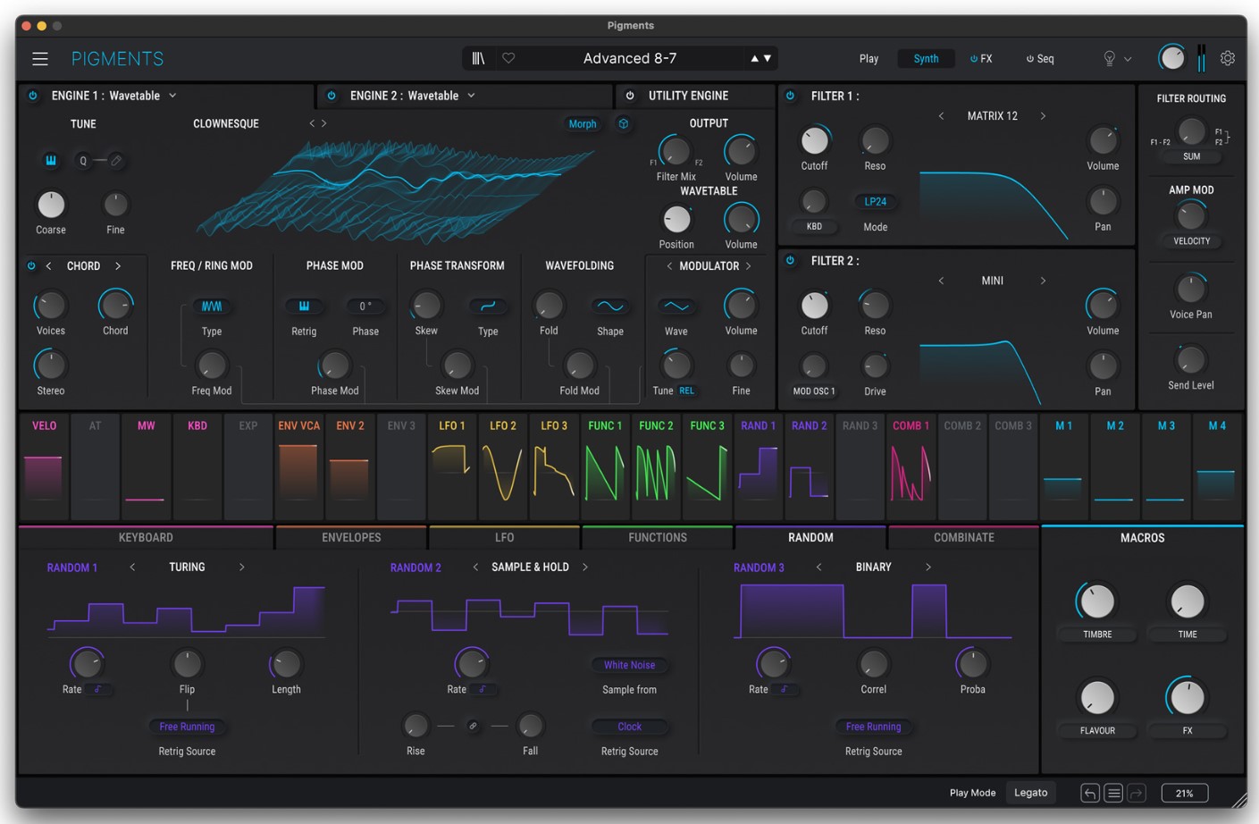The height and width of the screenshot is (824, 1259).
Task: Toggle the Engine 2 power button
Action: (x=332, y=96)
